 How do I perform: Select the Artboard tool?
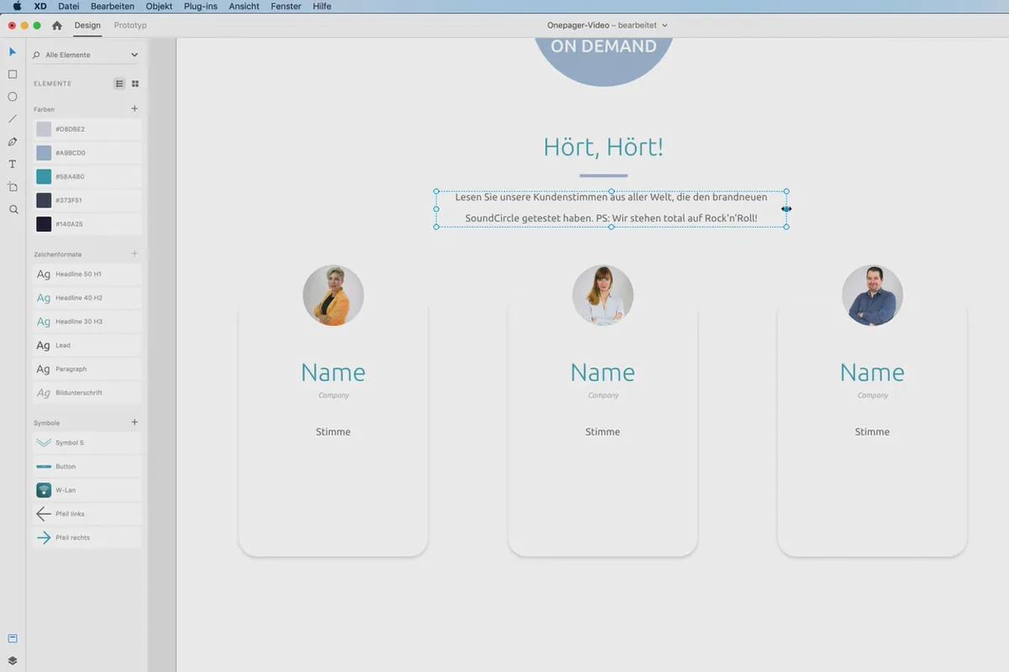coord(13,186)
